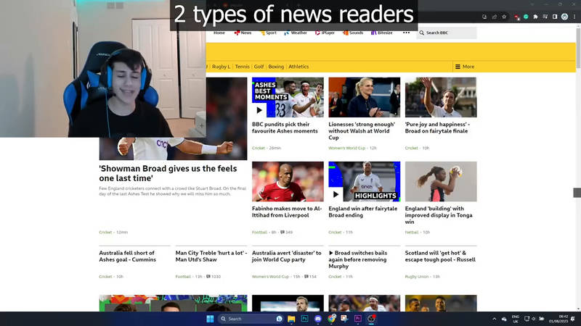The height and width of the screenshot is (326, 581).
Task: Go to BBC Weather
Action: point(296,33)
